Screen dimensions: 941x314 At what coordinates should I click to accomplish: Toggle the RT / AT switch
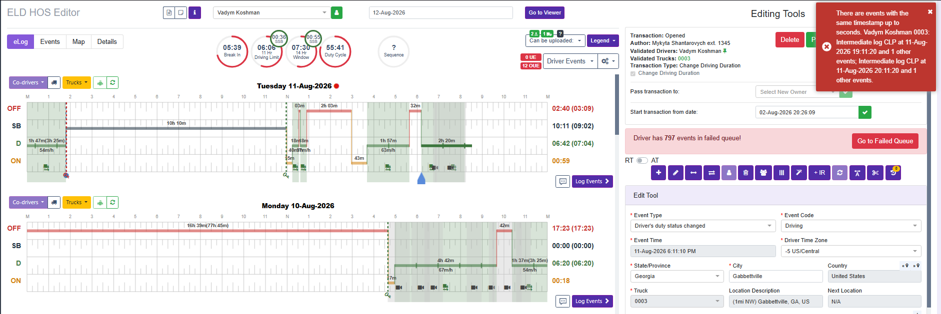tap(642, 160)
